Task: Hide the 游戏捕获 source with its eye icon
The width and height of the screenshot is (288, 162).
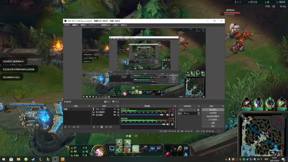Action: pyautogui.click(x=115, y=115)
